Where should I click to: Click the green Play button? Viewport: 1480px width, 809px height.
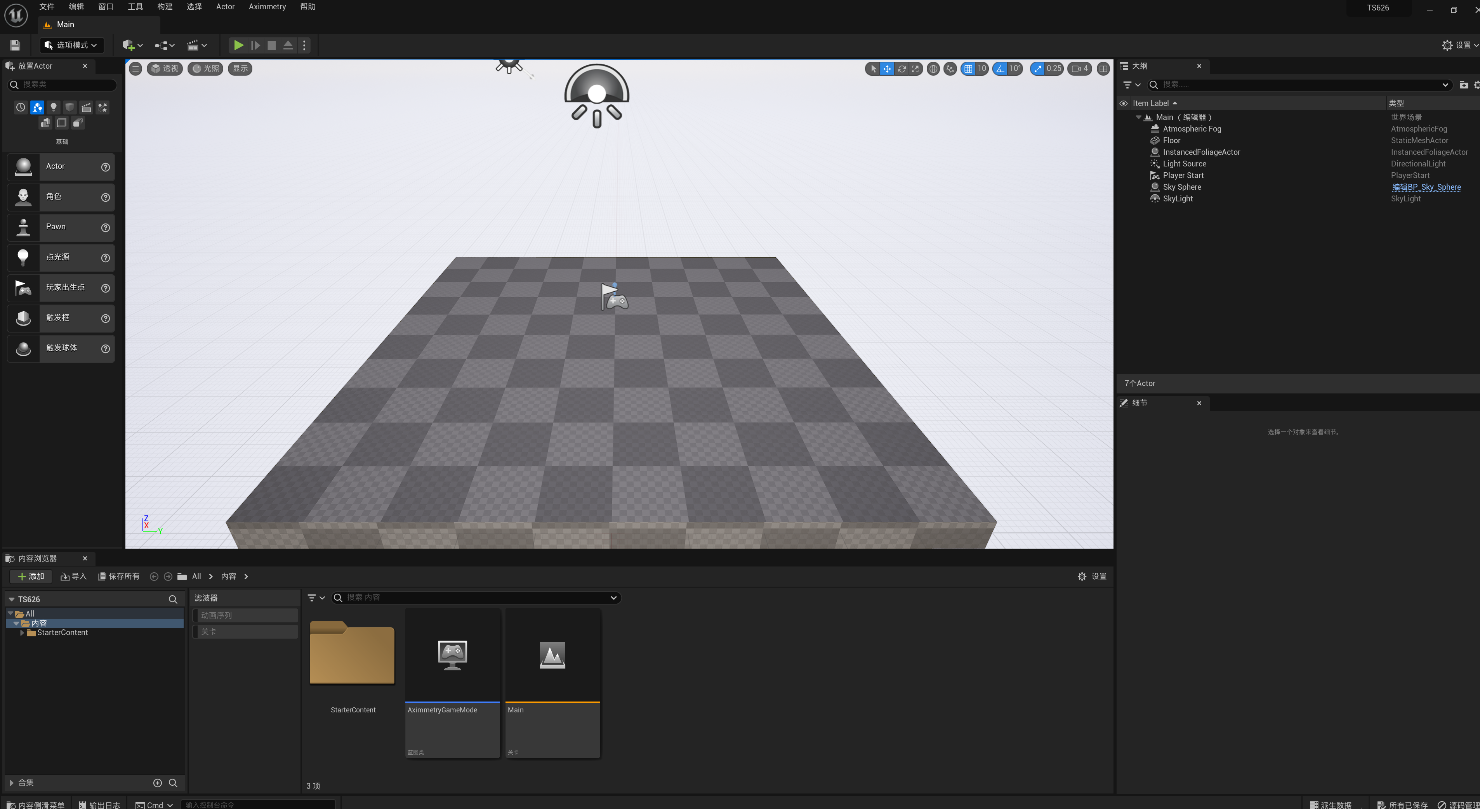[x=238, y=45]
